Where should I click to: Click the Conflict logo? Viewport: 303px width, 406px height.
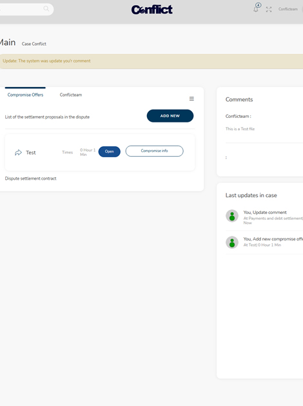[x=152, y=10]
